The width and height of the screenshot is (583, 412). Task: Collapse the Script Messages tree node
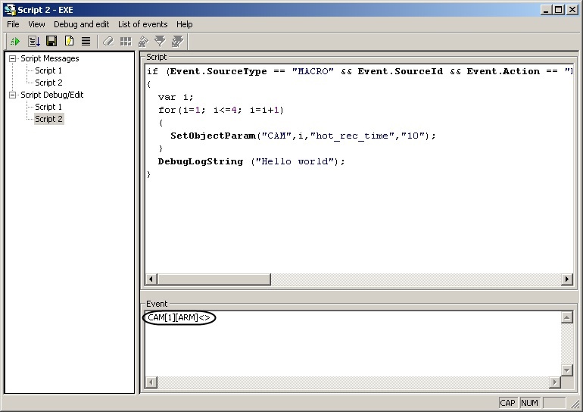[13, 58]
